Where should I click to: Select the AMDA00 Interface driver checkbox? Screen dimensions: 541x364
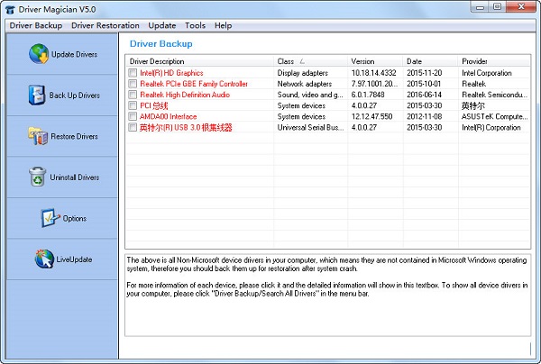click(133, 116)
